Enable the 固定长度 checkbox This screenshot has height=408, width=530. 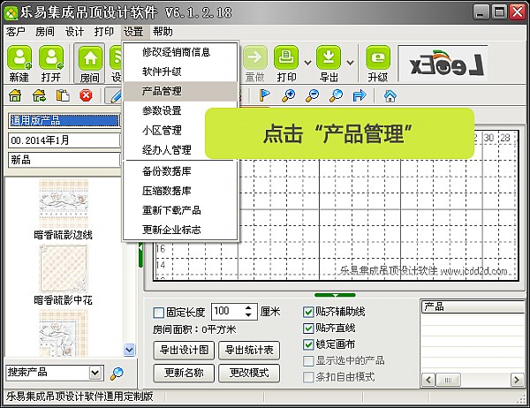coord(159,312)
